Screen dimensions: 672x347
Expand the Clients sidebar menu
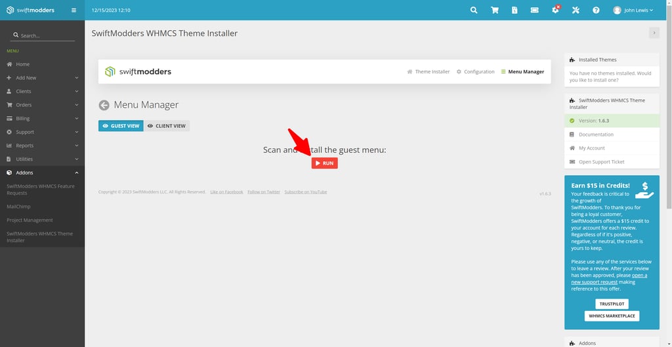(x=42, y=91)
